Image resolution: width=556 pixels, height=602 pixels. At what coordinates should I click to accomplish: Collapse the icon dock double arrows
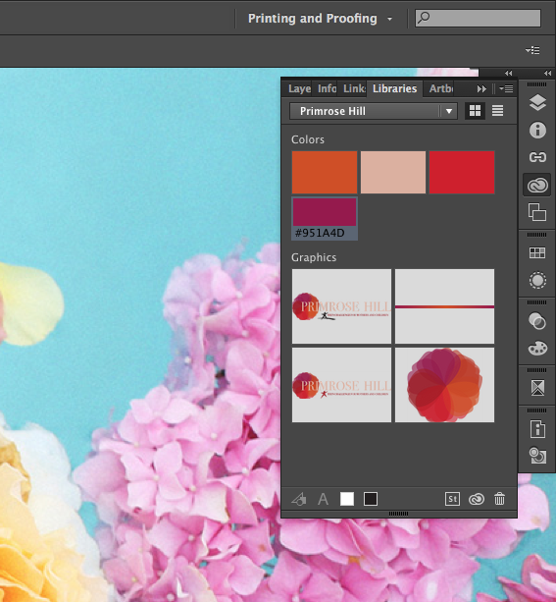coord(547,73)
